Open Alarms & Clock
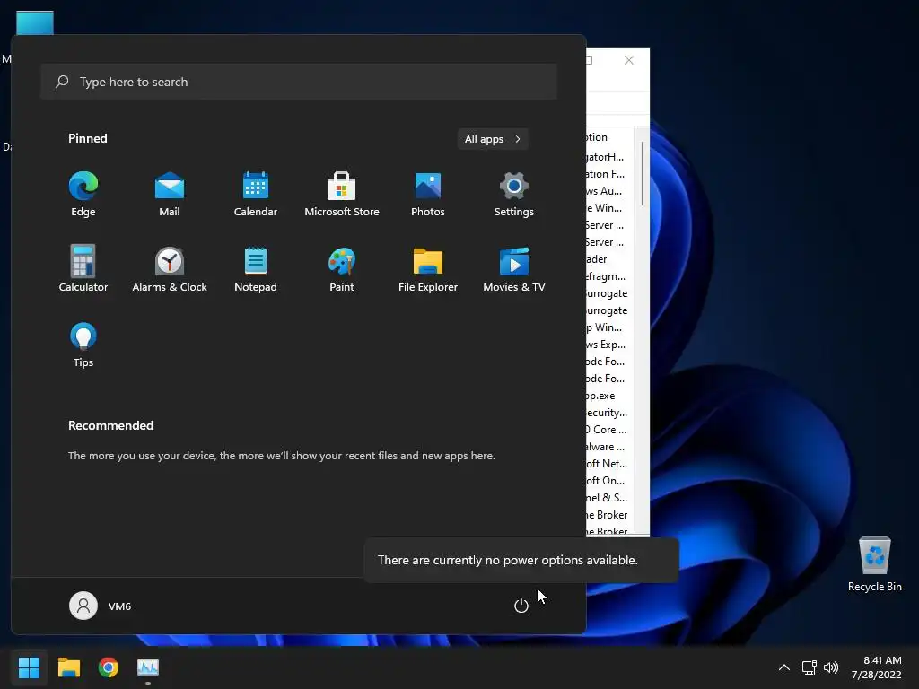 [x=170, y=269]
